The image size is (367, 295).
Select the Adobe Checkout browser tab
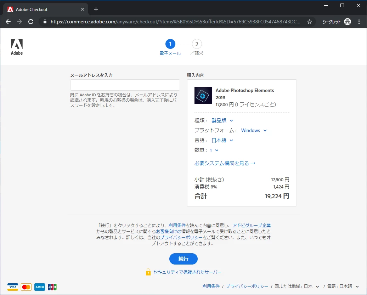(46, 9)
